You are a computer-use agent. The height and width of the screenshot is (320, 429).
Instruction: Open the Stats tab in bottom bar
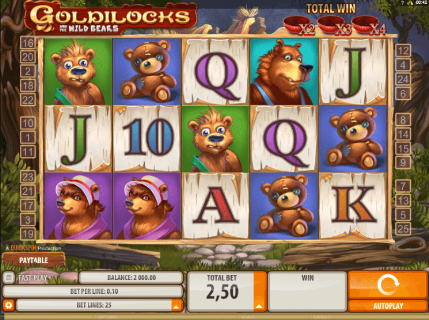pos(248,317)
